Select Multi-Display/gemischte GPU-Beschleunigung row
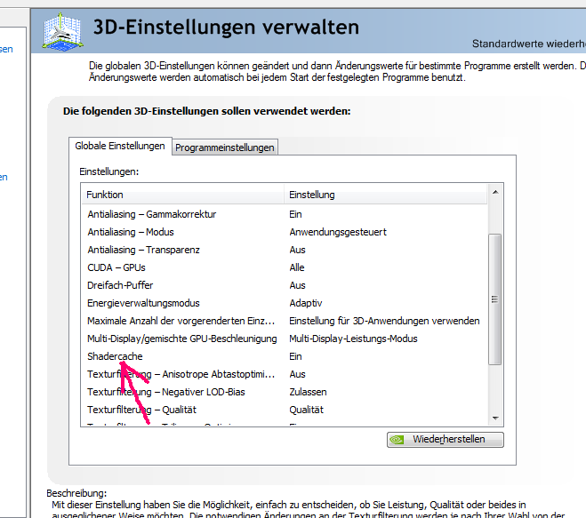Viewport: 586px width, 518px height. pyautogui.click(x=285, y=339)
